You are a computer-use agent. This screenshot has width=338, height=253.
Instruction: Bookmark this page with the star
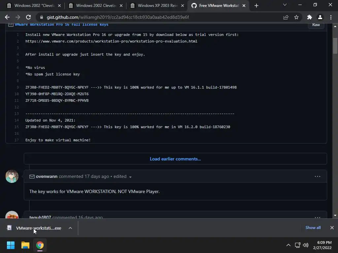[296, 17]
